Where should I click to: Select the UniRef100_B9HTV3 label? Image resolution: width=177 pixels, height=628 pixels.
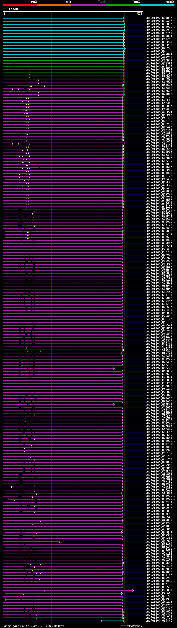pos(159,97)
